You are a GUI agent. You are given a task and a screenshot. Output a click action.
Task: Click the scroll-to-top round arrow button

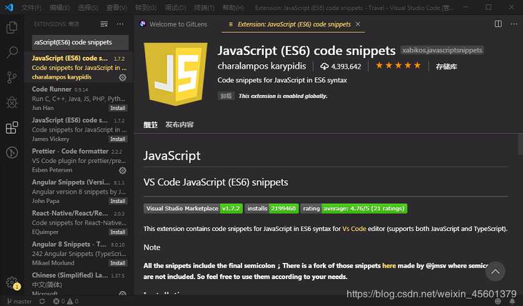tap(495, 271)
